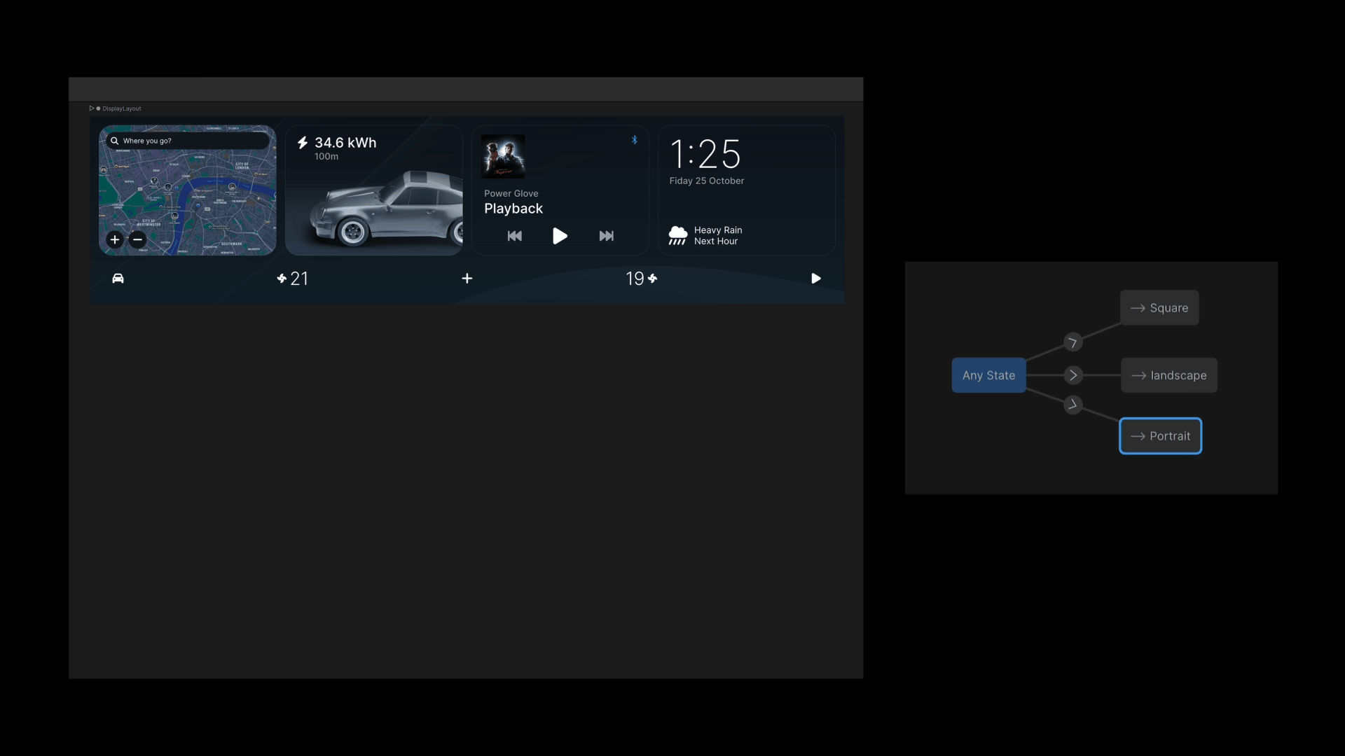The height and width of the screenshot is (756, 1345).
Task: Select the Any State node
Action: click(x=988, y=374)
